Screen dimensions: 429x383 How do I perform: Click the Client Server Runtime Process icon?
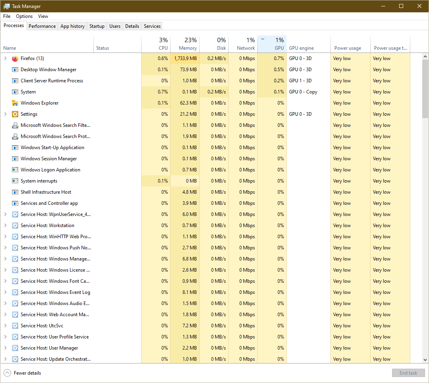pyautogui.click(x=15, y=81)
